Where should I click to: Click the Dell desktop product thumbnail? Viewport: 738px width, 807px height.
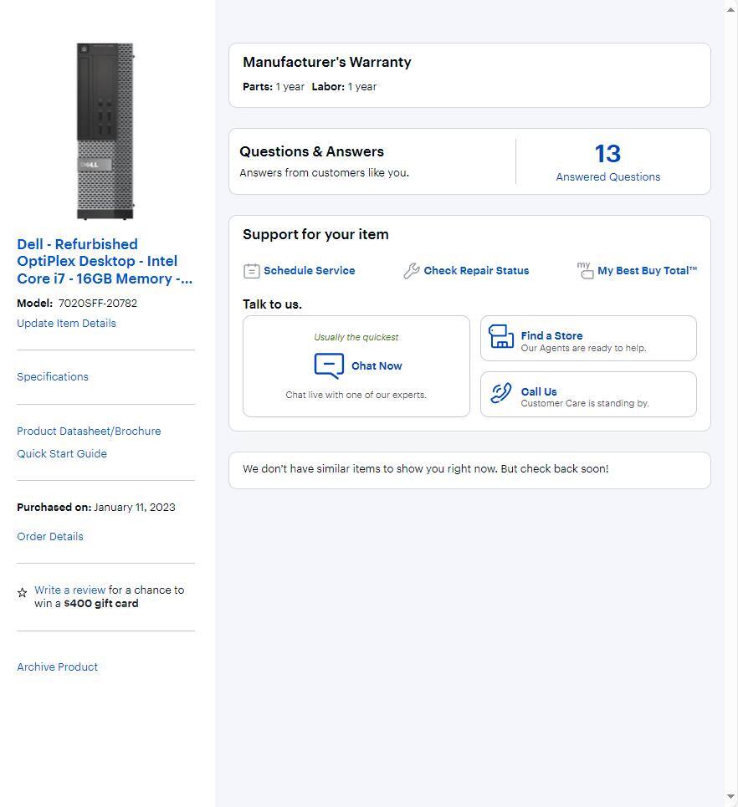[105, 130]
